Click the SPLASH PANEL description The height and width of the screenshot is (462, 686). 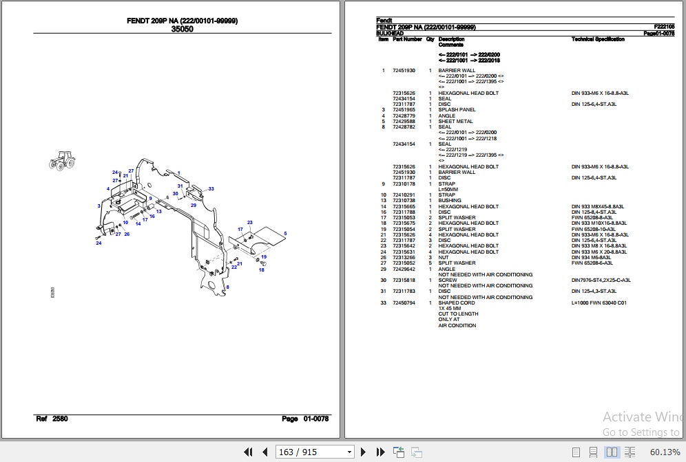[457, 109]
